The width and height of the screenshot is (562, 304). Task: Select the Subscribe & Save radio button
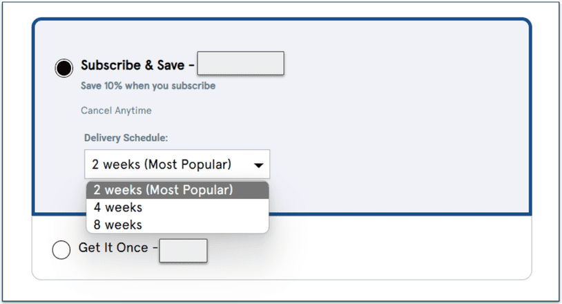click(64, 67)
